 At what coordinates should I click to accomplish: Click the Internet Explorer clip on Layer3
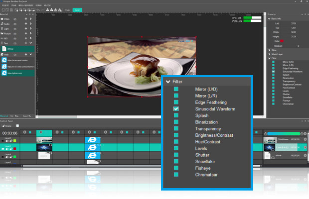[93, 147]
